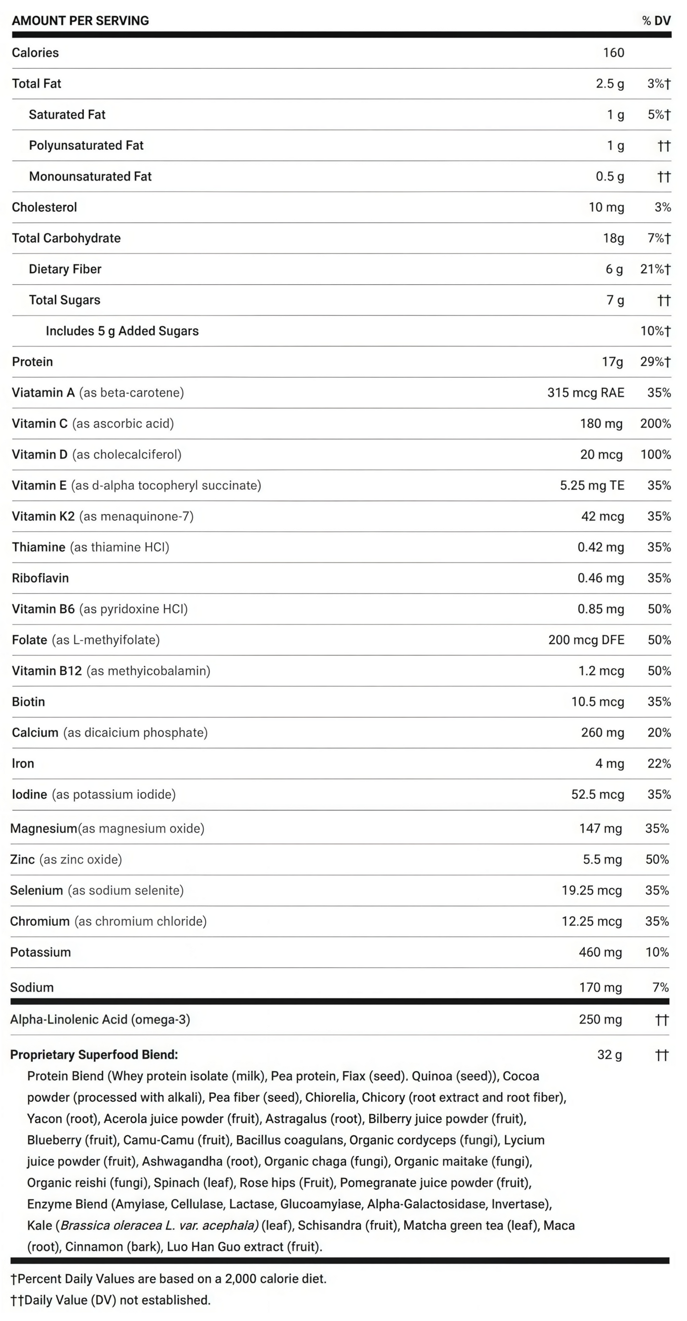Click the Proprietary Superfood Blend heading

click(x=94, y=1055)
